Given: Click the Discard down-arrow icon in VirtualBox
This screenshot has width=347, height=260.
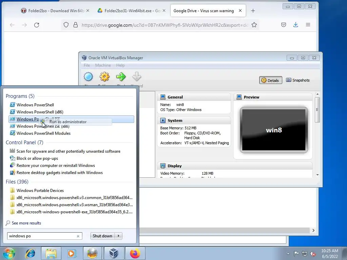Looking at the screenshot, I should point(137,77).
